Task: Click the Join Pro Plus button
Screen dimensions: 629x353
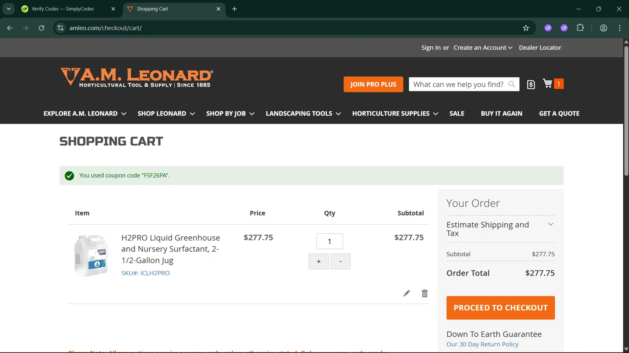Action: pos(373,84)
